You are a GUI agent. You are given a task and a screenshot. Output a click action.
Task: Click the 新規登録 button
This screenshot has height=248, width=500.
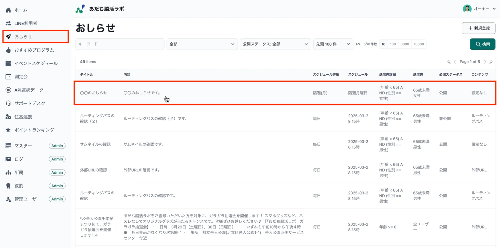pyautogui.click(x=478, y=28)
